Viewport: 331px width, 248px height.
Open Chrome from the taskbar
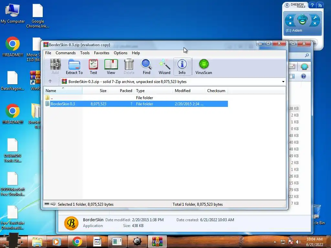pyautogui.click(x=77, y=242)
